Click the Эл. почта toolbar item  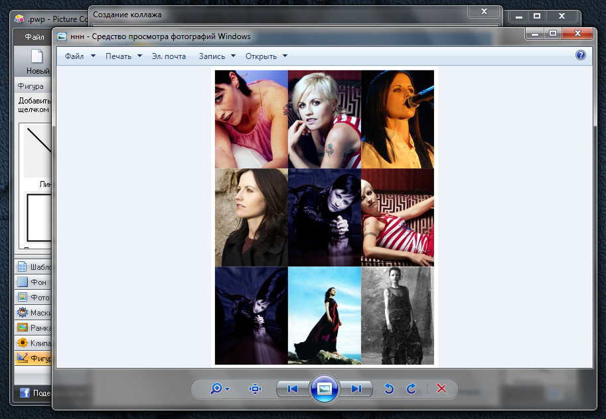coord(169,56)
